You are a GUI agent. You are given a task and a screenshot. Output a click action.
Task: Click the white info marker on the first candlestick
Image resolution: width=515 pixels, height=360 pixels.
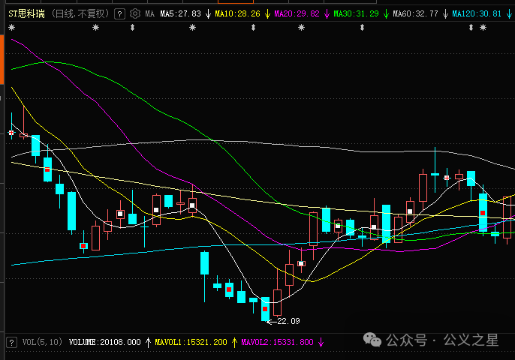coord(11,132)
